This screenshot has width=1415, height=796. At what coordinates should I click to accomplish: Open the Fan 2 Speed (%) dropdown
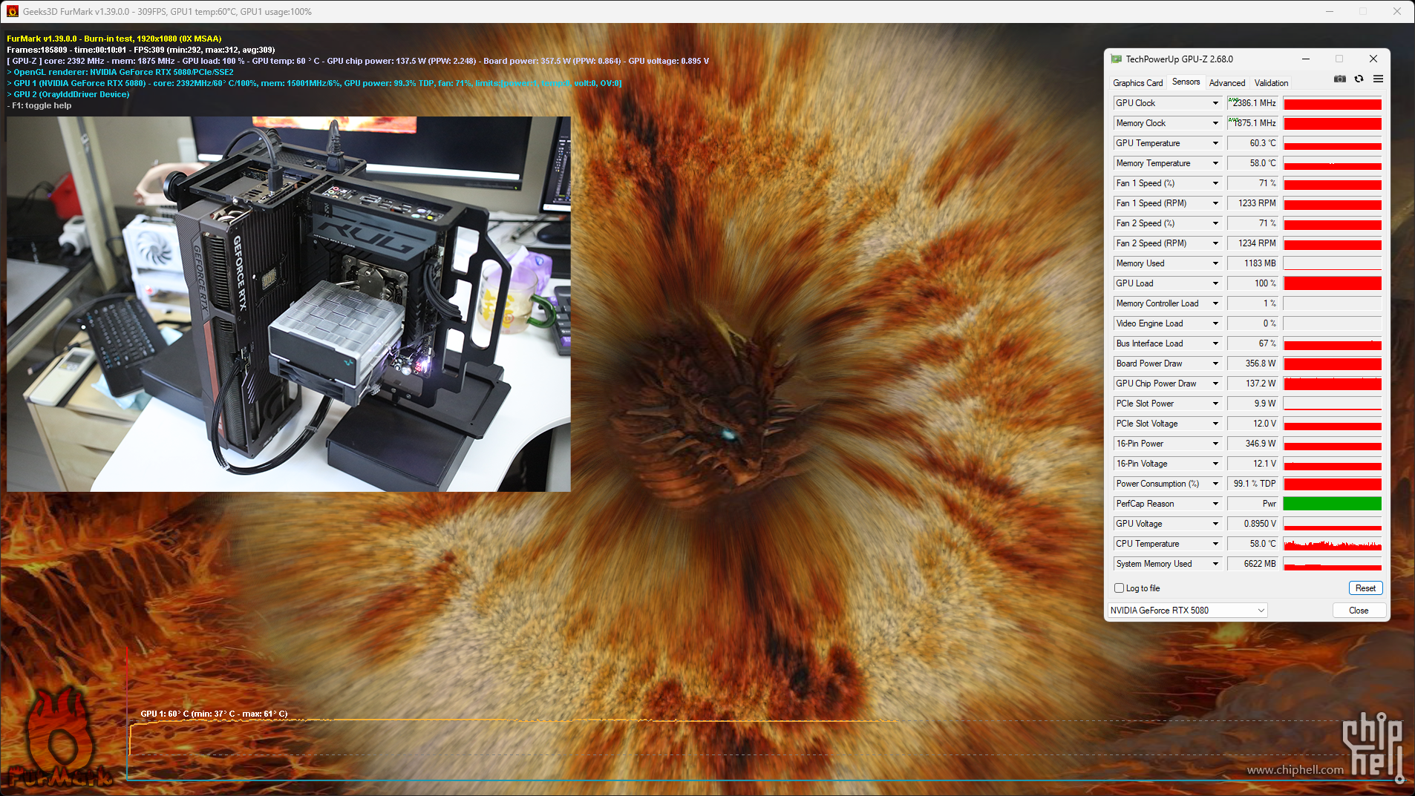pyautogui.click(x=1215, y=223)
